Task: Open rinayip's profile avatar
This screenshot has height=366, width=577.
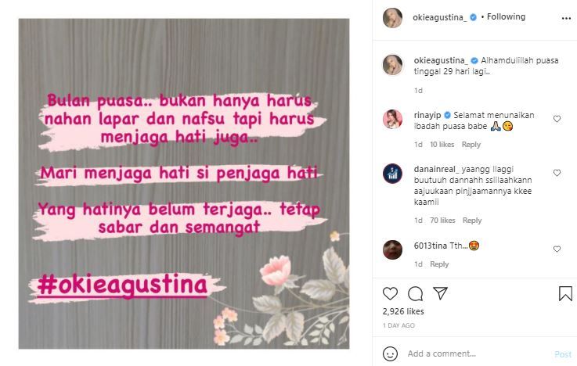Action: [x=393, y=119]
